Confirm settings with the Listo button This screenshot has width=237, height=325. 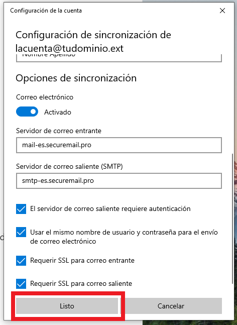pyautogui.click(x=67, y=306)
